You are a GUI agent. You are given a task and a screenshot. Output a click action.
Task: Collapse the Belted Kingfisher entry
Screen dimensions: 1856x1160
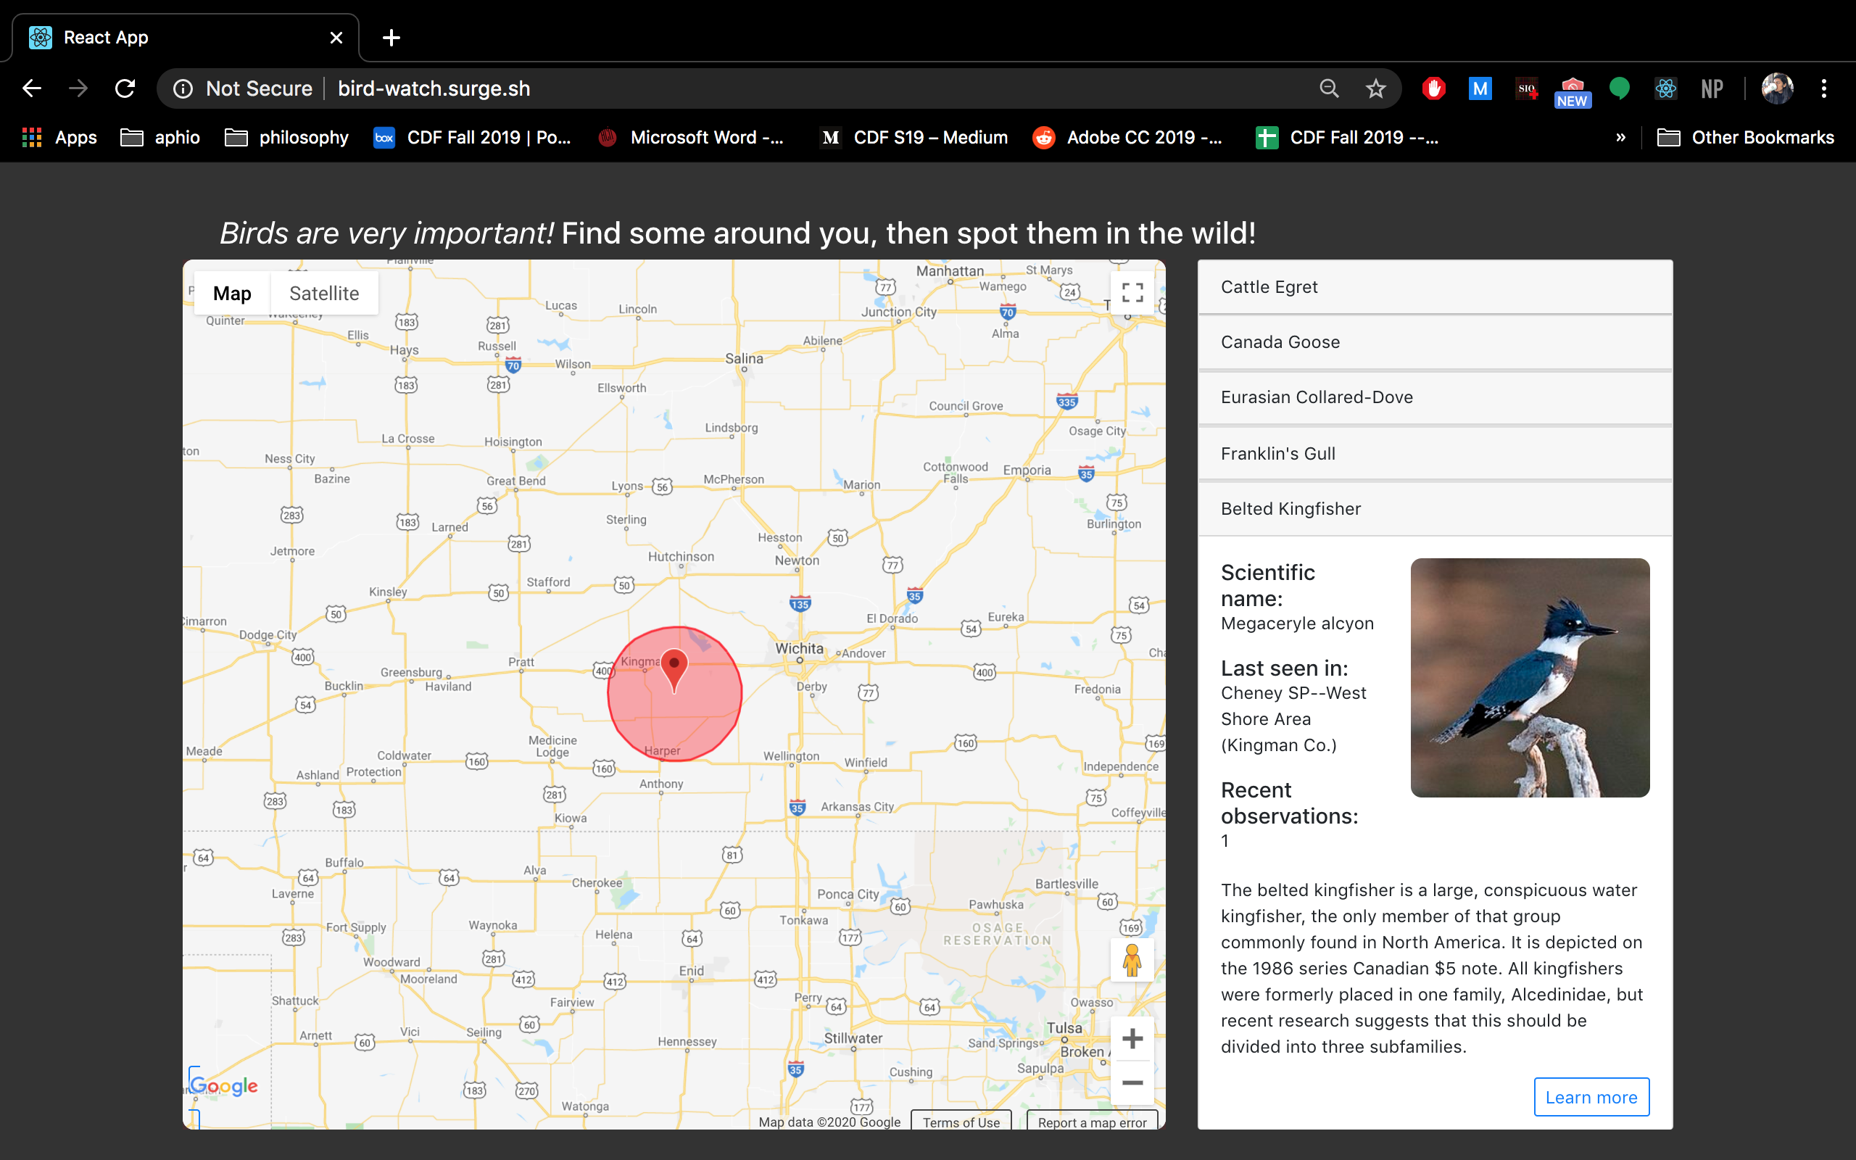[x=1434, y=509]
